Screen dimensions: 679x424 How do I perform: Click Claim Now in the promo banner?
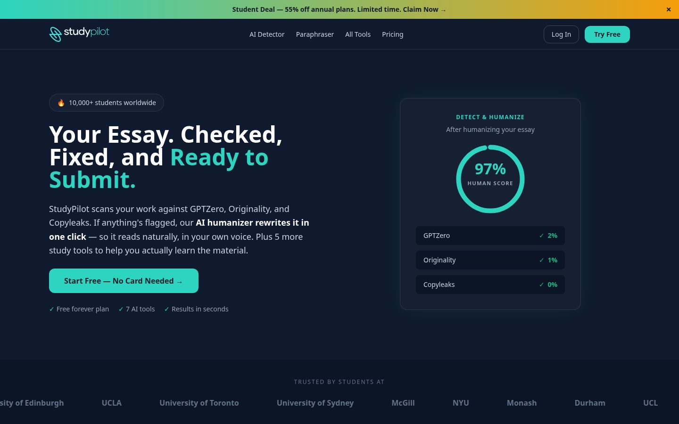[424, 9]
